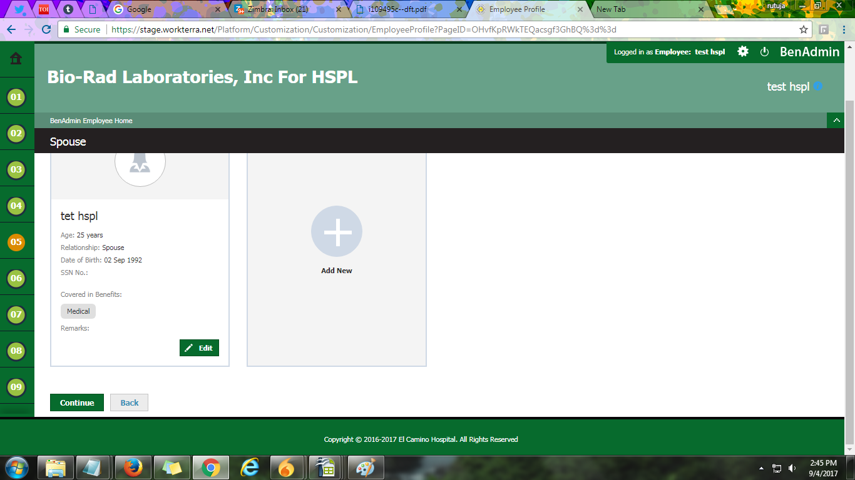The width and height of the screenshot is (855, 480).
Task: Open the pinned Twitter tab
Action: tap(20, 9)
